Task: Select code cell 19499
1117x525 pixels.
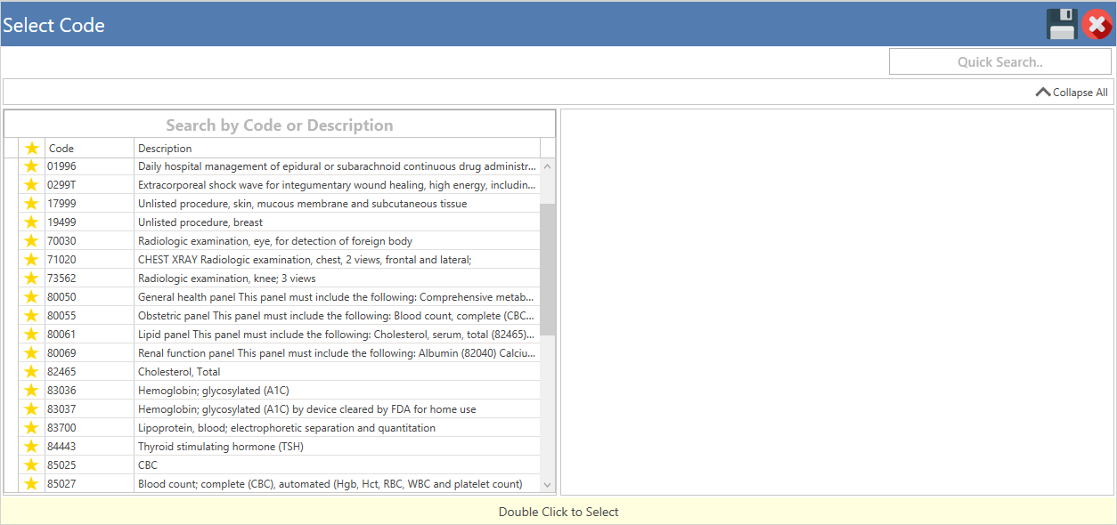Action: 89,222
